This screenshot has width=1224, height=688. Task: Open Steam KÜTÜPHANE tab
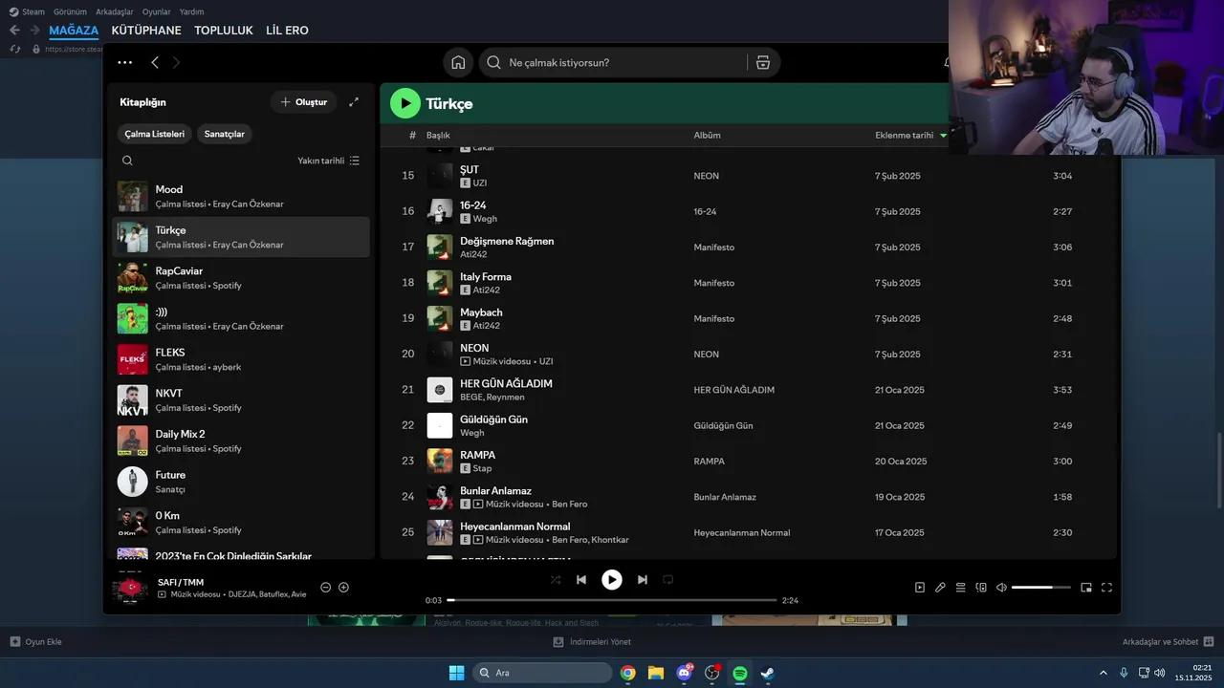pos(146,31)
